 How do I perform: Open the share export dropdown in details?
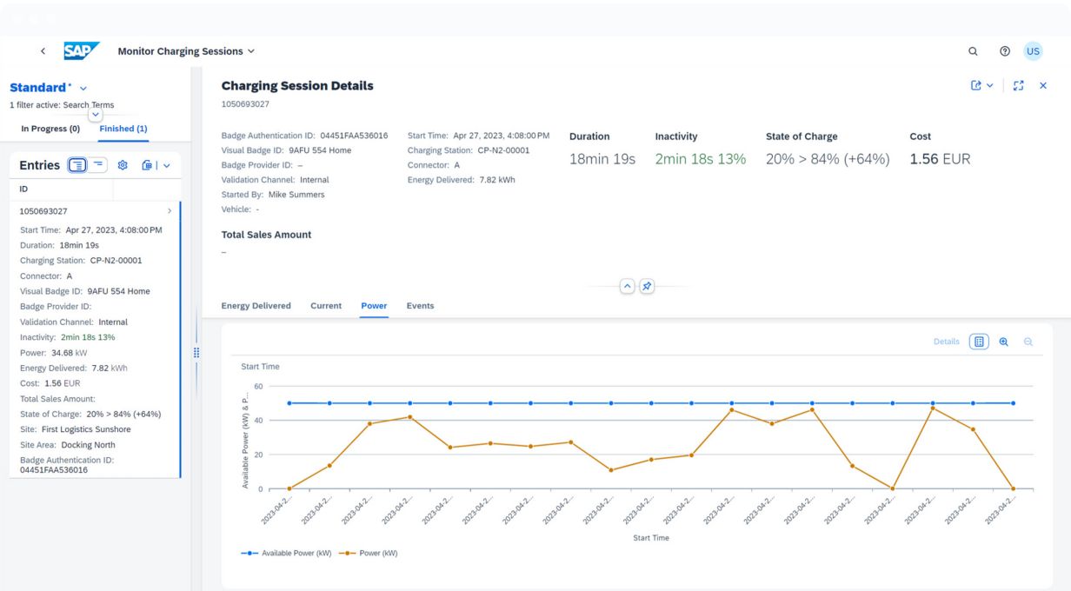(x=981, y=86)
